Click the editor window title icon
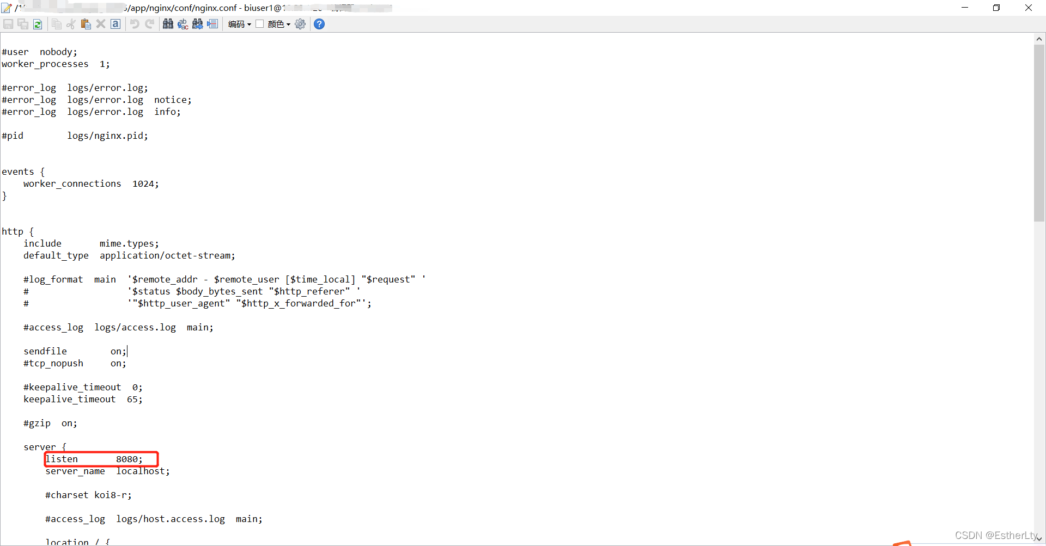Screen dimensions: 1046x546 pos(7,8)
